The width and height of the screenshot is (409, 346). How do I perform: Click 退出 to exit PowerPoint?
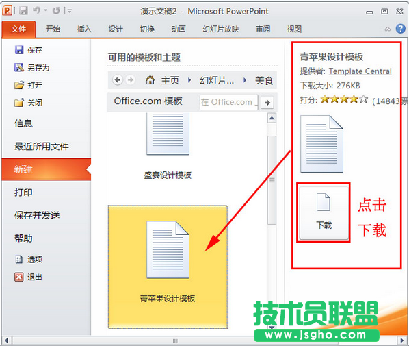pos(28,277)
